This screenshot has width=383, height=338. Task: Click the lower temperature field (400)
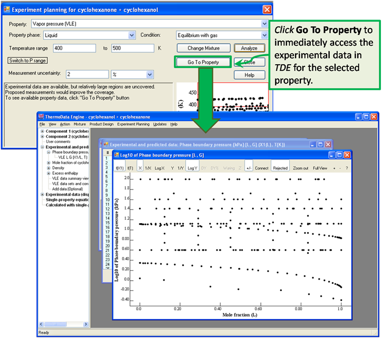pyautogui.click(x=74, y=48)
